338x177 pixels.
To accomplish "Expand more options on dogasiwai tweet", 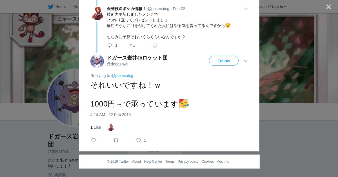I will point(246,61).
